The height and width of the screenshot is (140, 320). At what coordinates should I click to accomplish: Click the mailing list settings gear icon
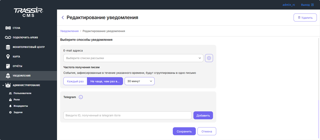pos(209,58)
